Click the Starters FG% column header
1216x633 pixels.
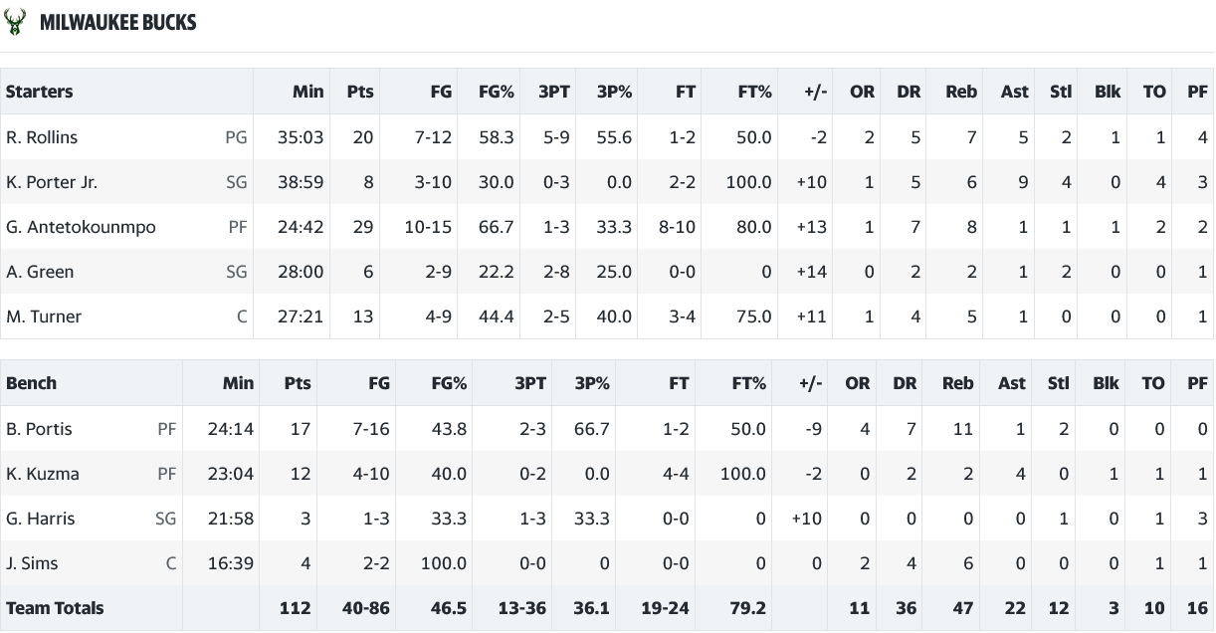[496, 92]
